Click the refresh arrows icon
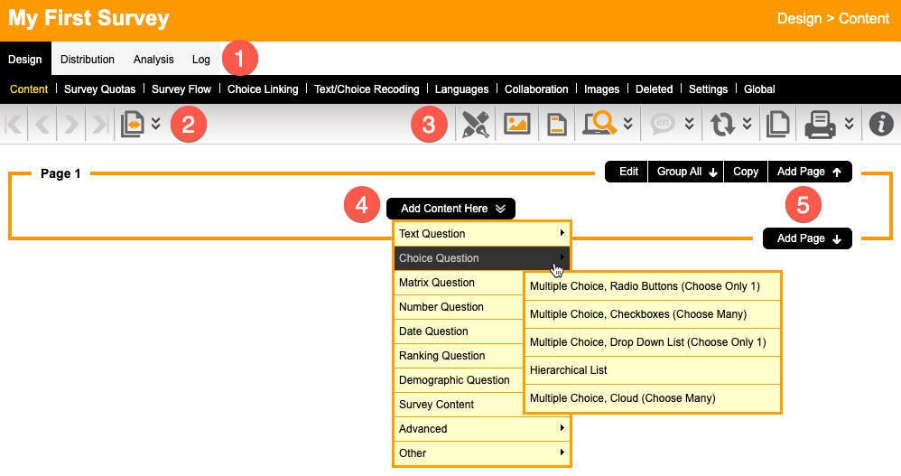 click(722, 125)
